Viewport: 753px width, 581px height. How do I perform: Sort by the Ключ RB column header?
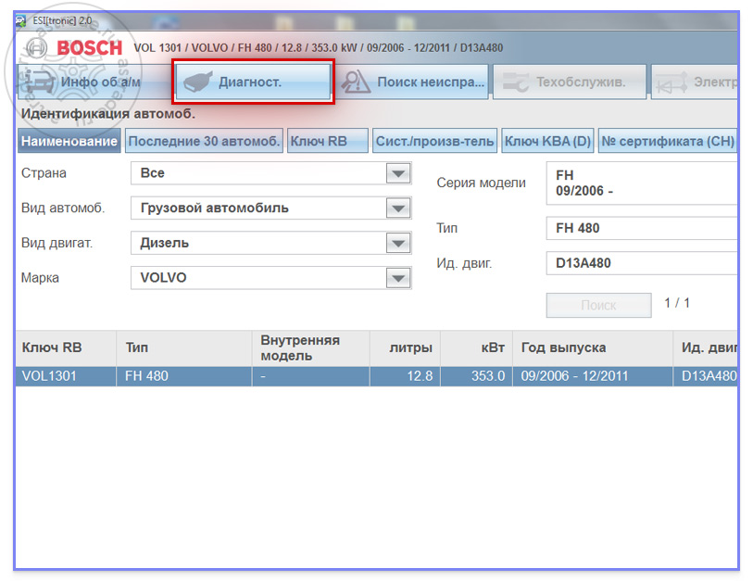(x=66, y=347)
